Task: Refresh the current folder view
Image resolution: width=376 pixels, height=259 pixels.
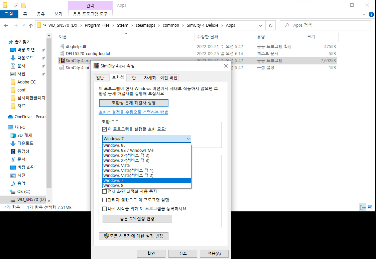Action: (x=271, y=25)
